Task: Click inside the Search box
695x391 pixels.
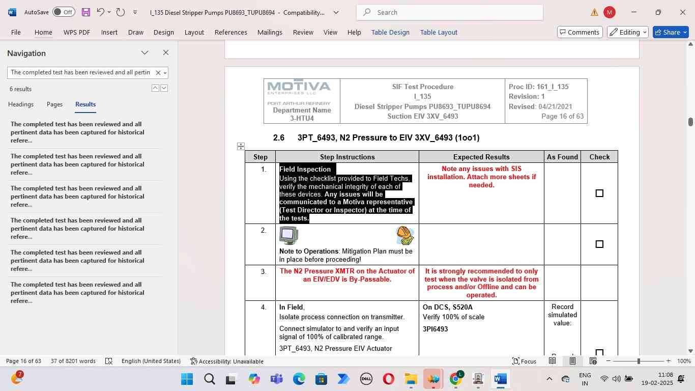Action: pyautogui.click(x=450, y=12)
